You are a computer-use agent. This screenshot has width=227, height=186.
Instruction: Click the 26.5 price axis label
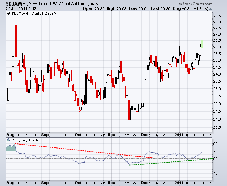pos(217,41)
